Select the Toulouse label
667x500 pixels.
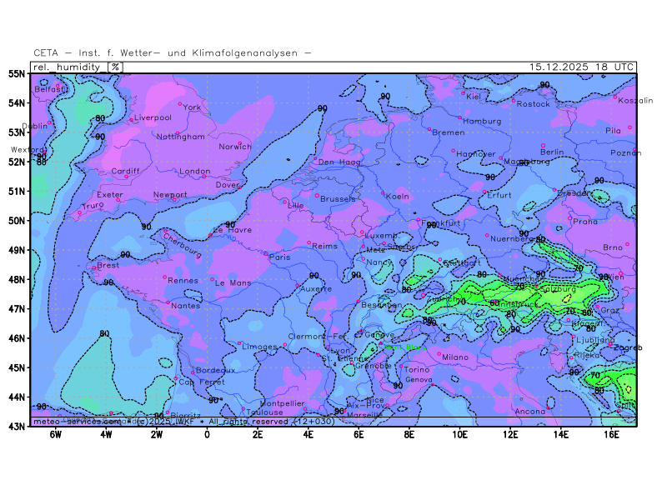(x=264, y=412)
